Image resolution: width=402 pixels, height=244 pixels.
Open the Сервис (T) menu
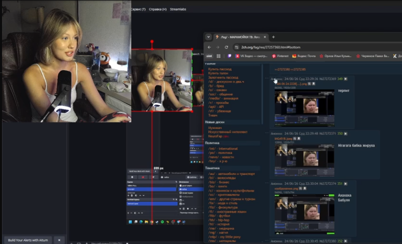(x=138, y=9)
